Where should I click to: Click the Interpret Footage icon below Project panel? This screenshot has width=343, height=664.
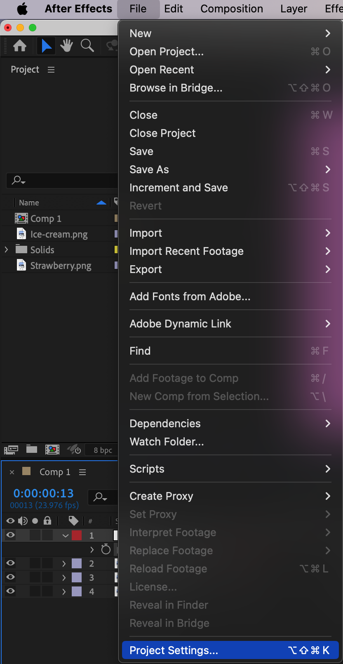click(x=11, y=450)
